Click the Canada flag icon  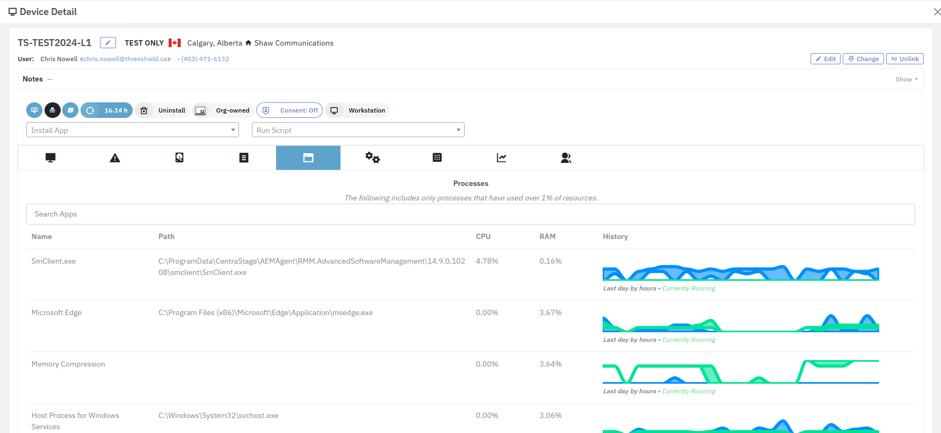tap(175, 43)
